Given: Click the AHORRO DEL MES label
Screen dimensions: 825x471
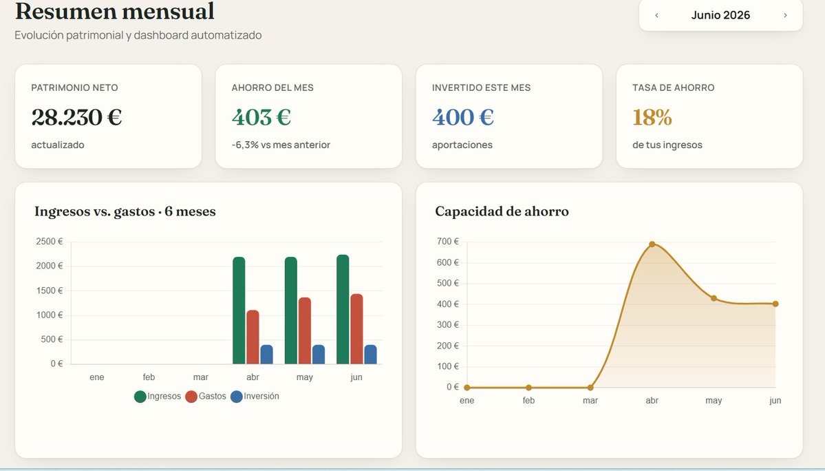Looking at the screenshot, I should (272, 88).
